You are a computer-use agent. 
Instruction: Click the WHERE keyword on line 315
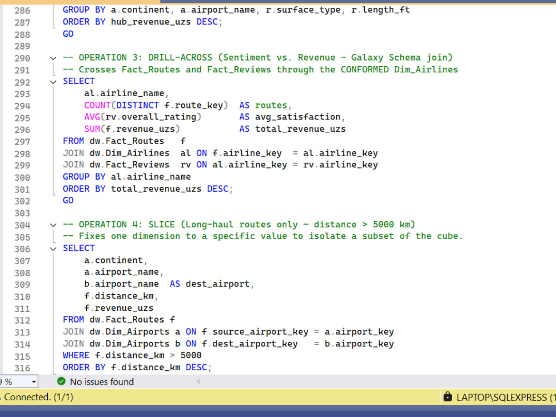(x=76, y=355)
